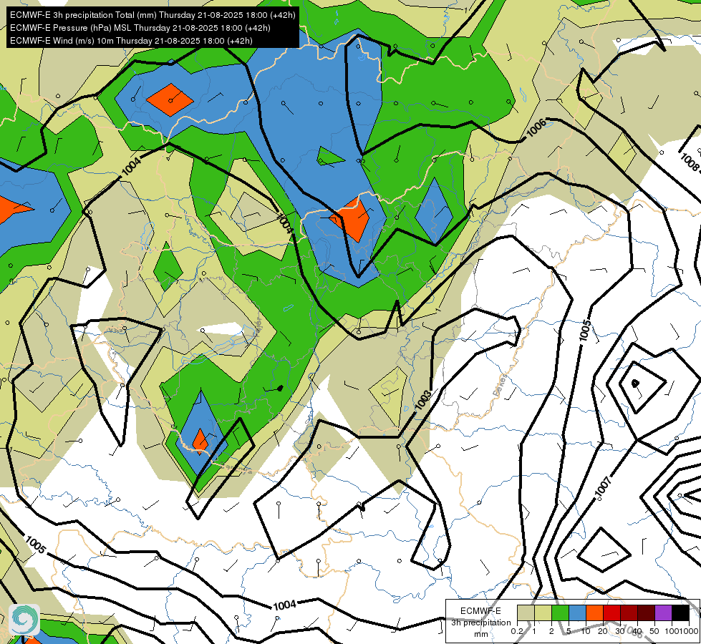Click the '3h precipitation Total (mm)' header line
Viewport: 701px width, 644px height.
click(x=153, y=15)
